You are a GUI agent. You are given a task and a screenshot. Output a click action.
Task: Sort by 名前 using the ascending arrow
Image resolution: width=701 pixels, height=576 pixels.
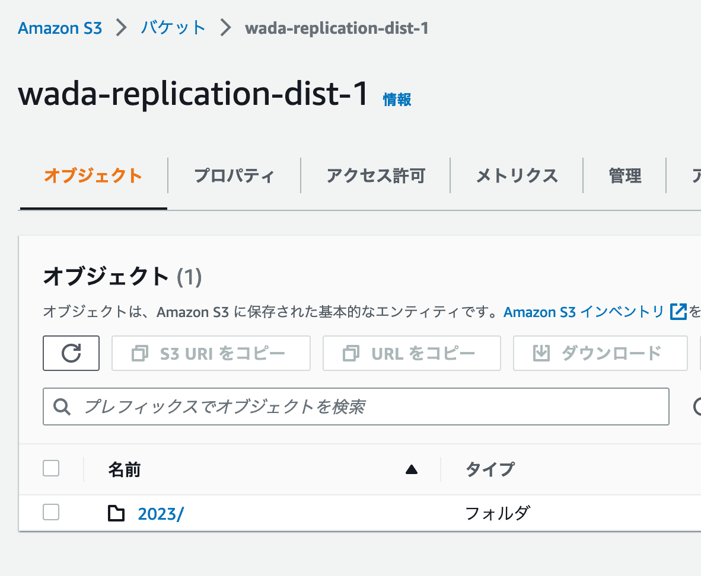412,469
